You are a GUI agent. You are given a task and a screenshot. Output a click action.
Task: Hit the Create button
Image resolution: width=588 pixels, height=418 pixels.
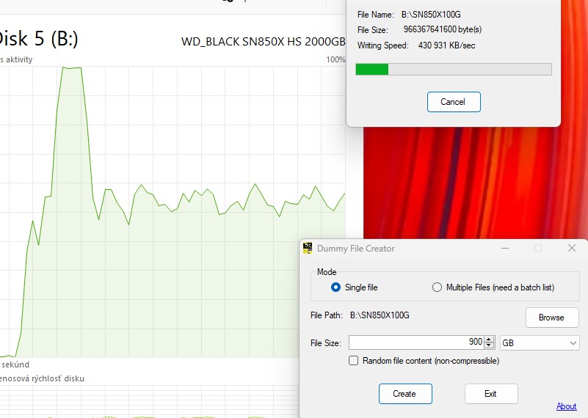[405, 394]
